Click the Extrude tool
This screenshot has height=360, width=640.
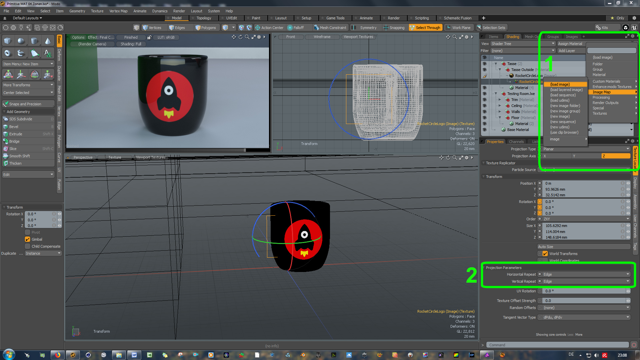[x=16, y=134]
